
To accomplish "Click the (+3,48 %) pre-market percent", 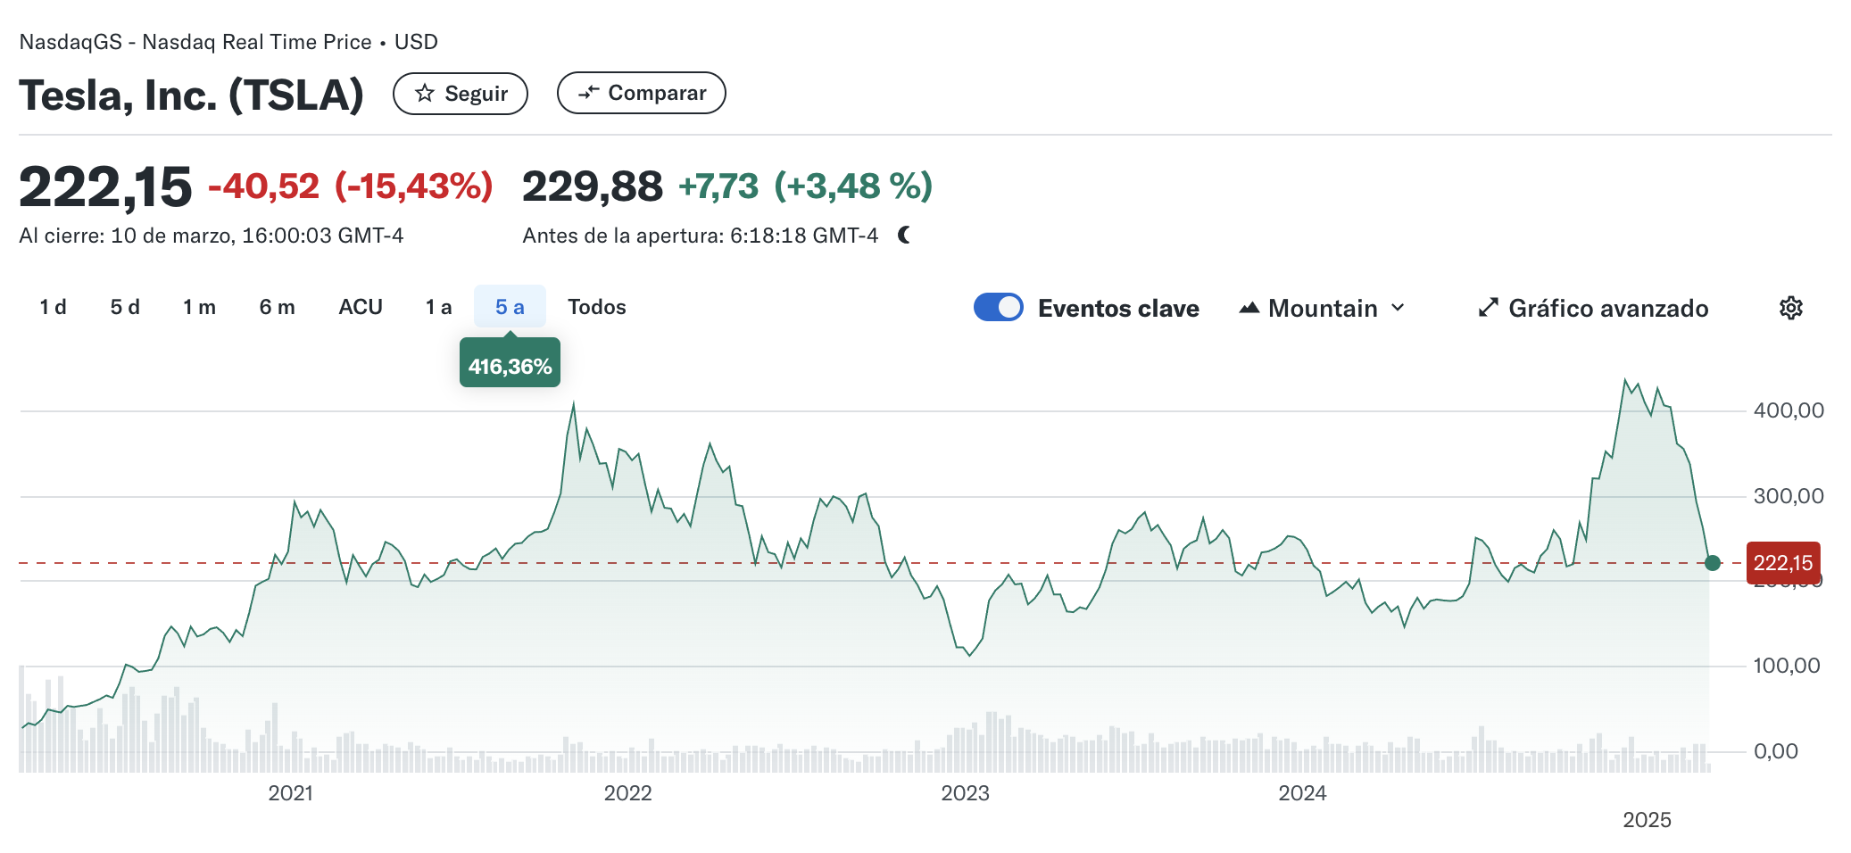I will (x=853, y=186).
